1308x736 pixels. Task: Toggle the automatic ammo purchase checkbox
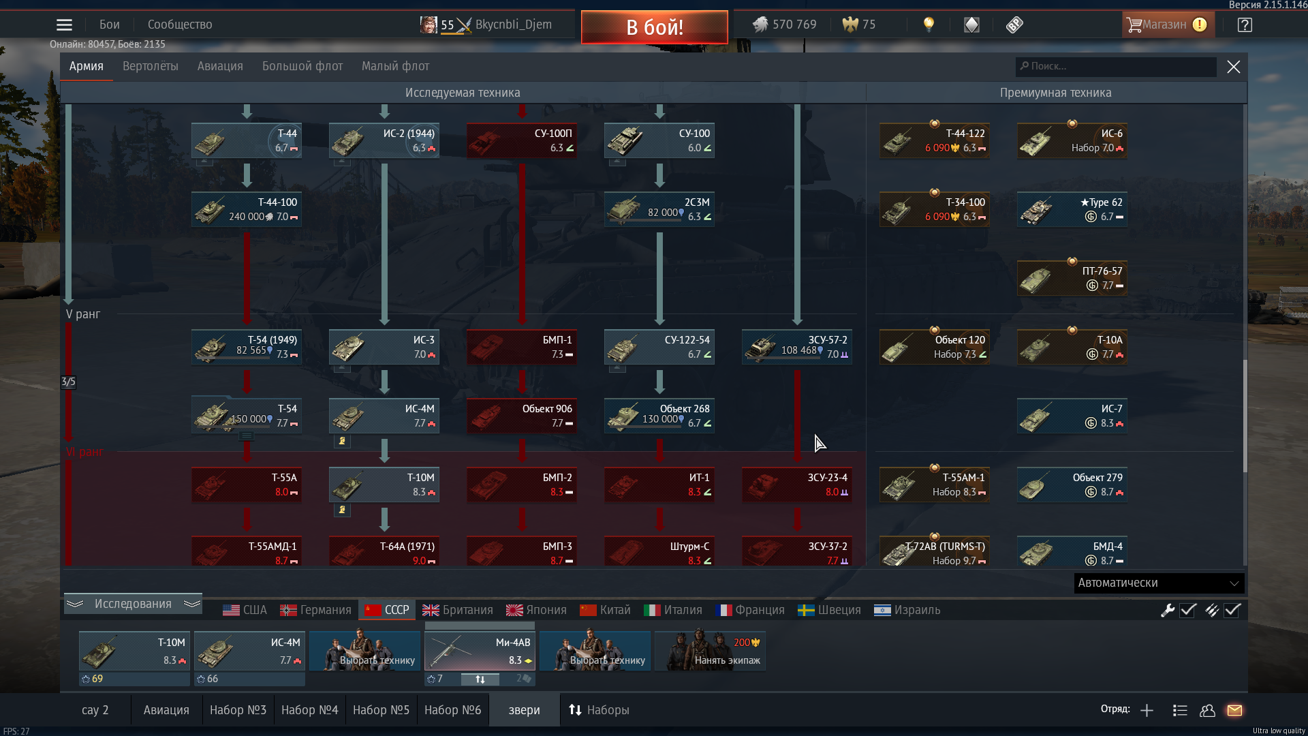(x=1232, y=610)
